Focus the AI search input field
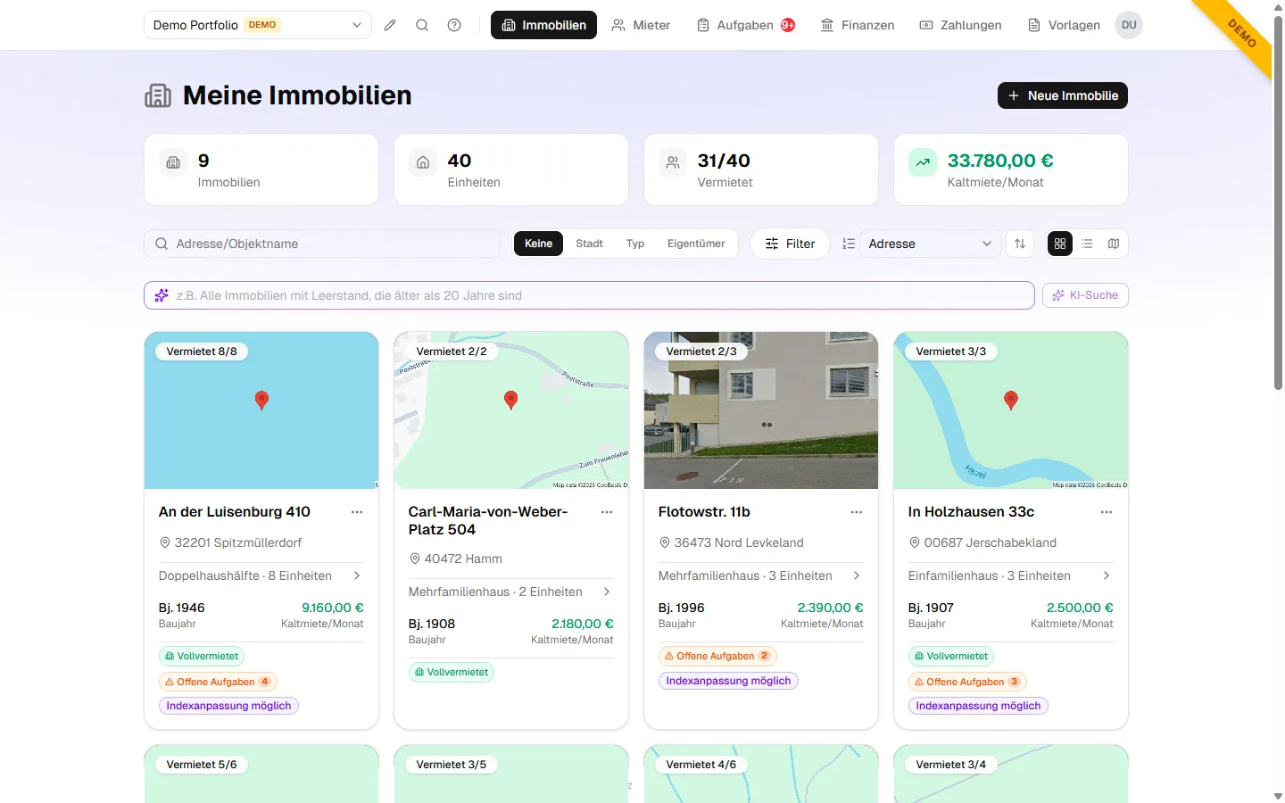Viewport: 1285px width, 803px height. tap(589, 295)
